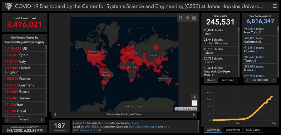
Task: Select US row in confirmed cases list
Action: [24, 48]
